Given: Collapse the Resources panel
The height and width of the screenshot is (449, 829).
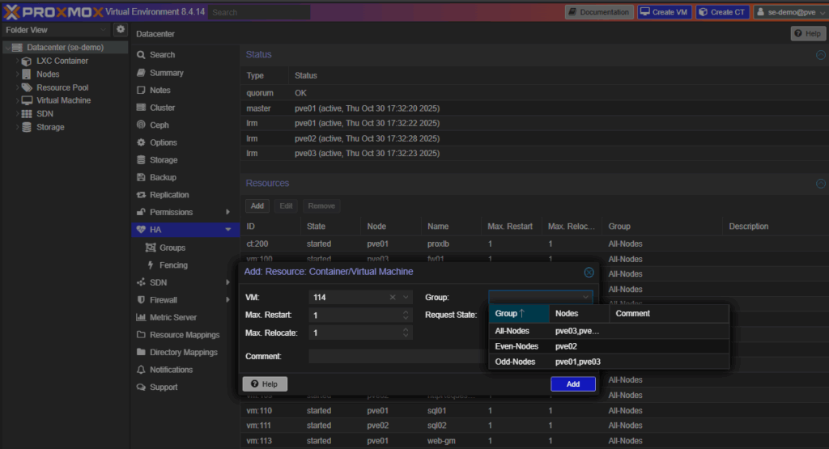Looking at the screenshot, I should 821,184.
